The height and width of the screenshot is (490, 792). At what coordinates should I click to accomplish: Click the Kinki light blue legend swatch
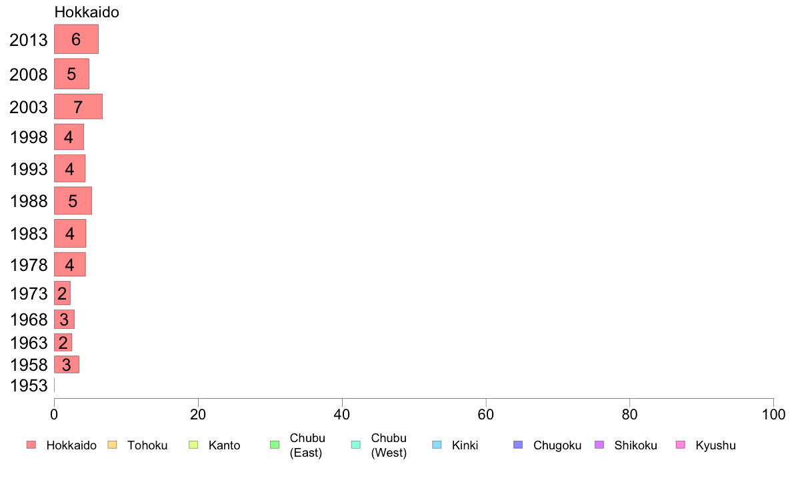[x=437, y=445]
